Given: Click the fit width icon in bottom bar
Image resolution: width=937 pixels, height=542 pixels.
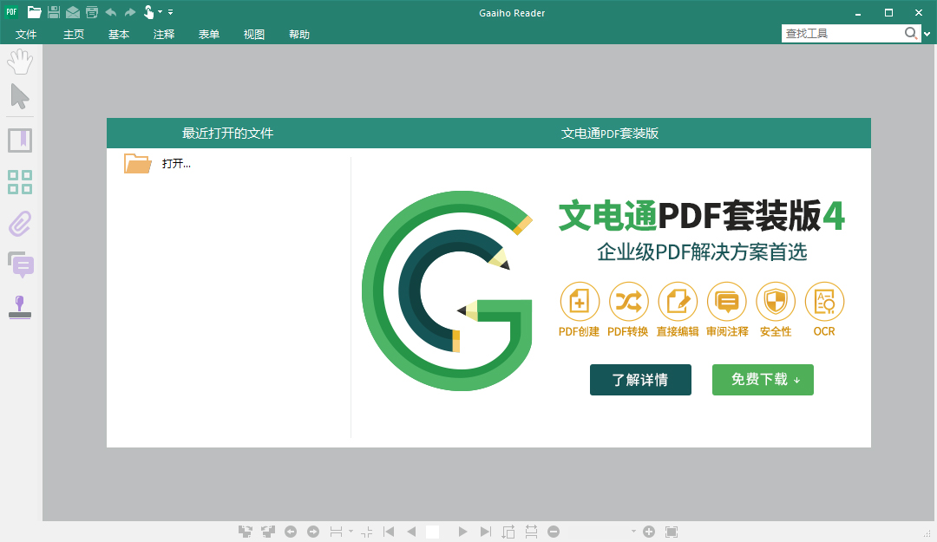Looking at the screenshot, I should [531, 532].
